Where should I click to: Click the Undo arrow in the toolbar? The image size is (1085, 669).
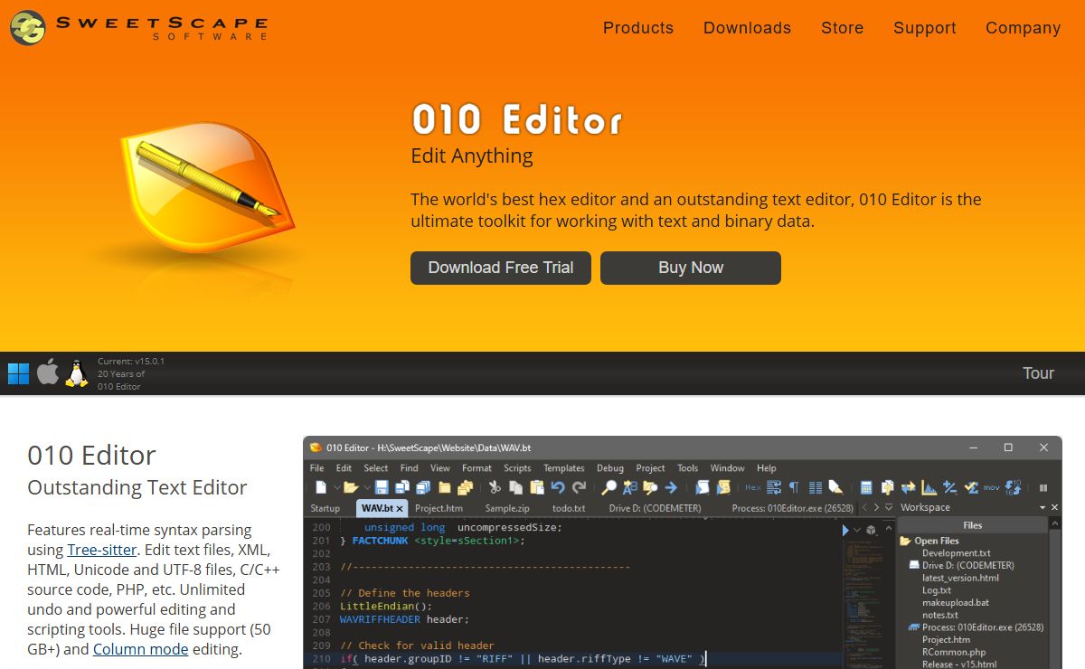pyautogui.click(x=558, y=487)
